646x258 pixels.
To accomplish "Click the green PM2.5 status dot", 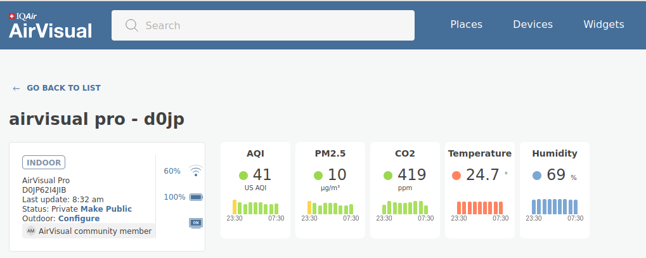I will click(x=318, y=176).
